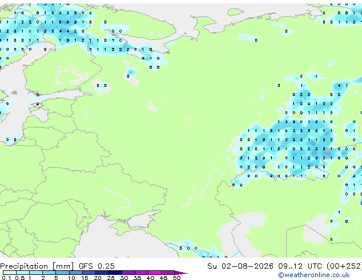Screen dimensions: 362x280
Task: Click the '09..12 UTC' time label
Action: point(300,266)
